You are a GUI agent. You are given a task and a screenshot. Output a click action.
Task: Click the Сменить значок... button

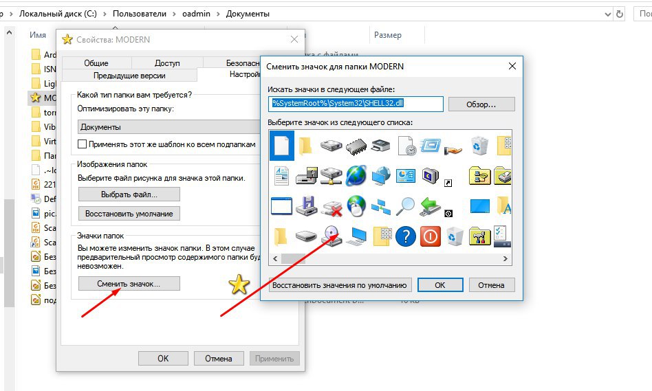[129, 284]
